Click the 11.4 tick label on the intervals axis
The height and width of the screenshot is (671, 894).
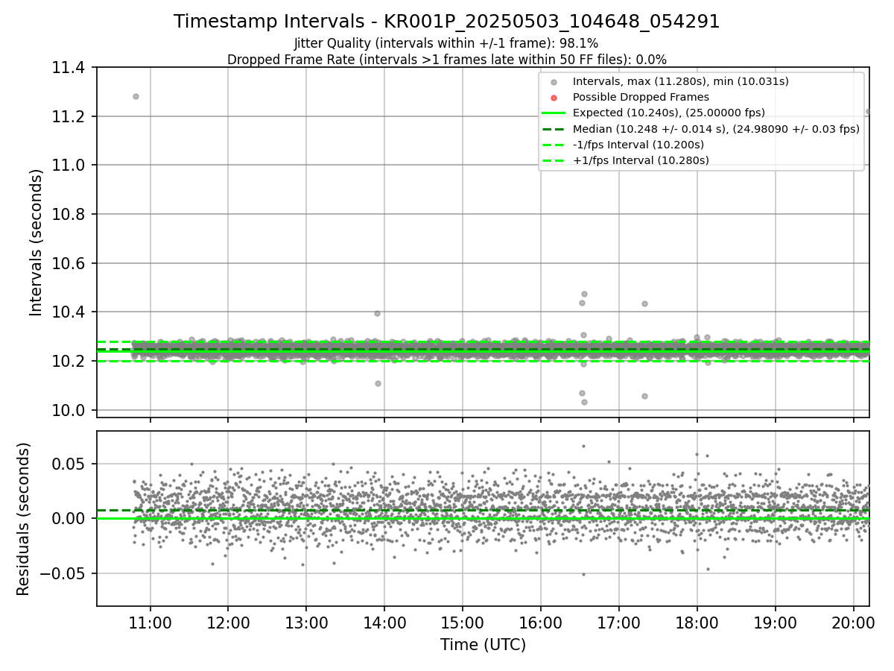(69, 68)
